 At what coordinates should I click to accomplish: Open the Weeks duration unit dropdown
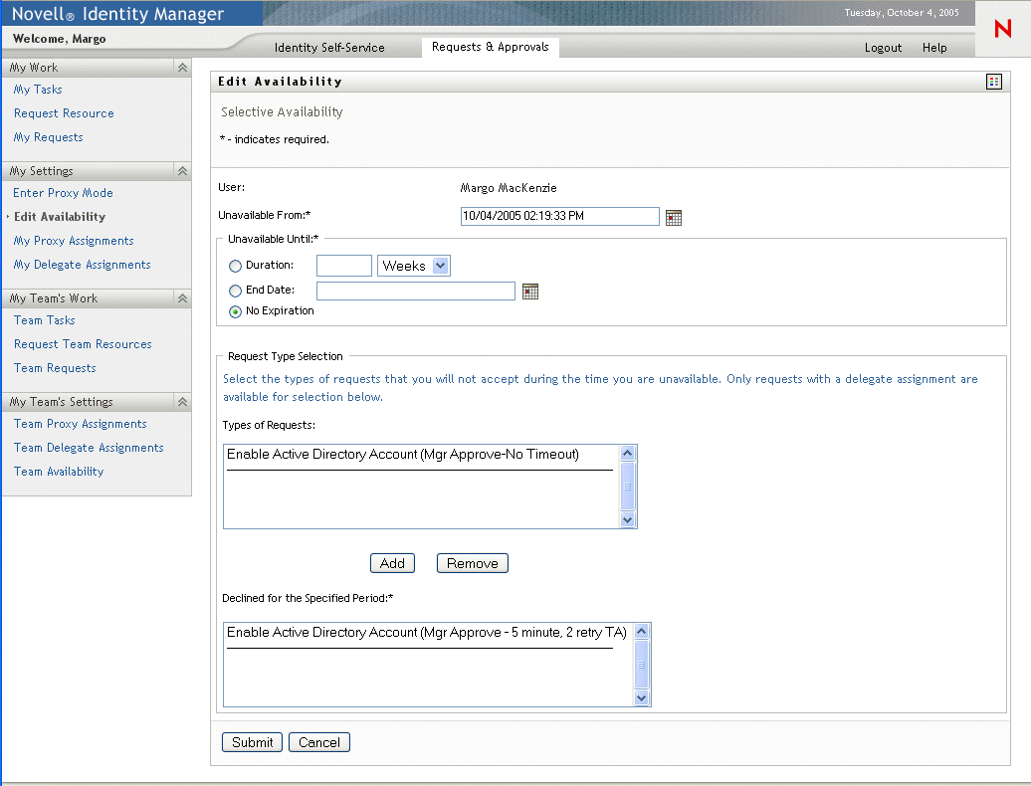click(442, 266)
